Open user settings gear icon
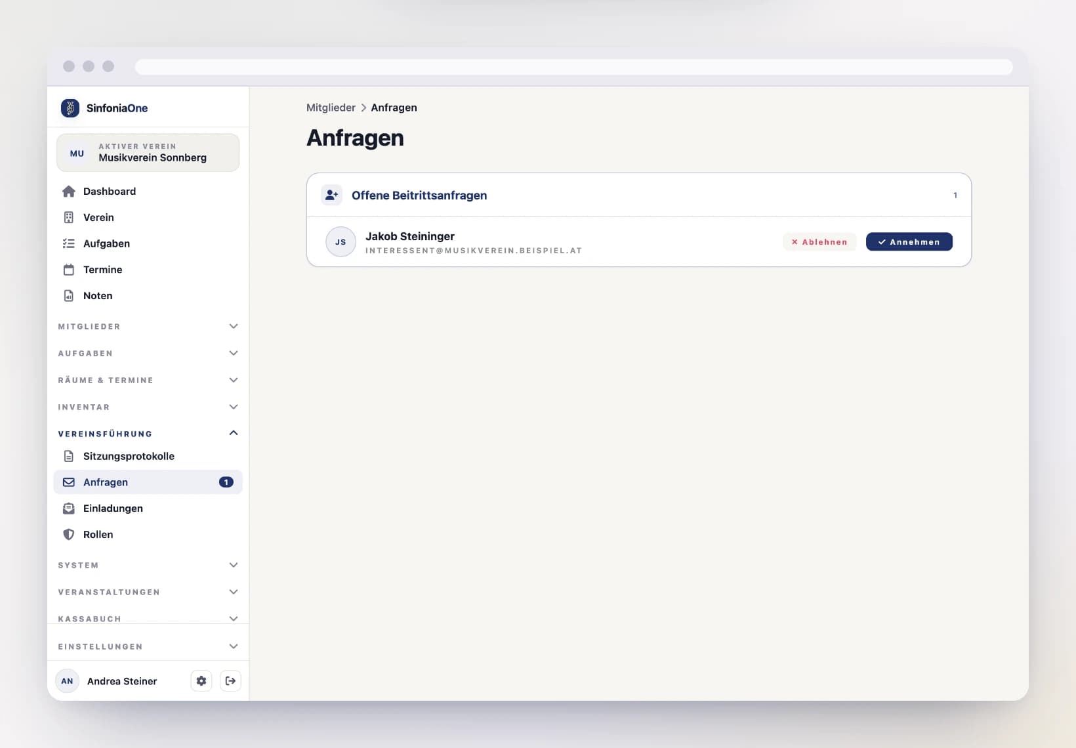Viewport: 1076px width, 748px height. tap(201, 681)
